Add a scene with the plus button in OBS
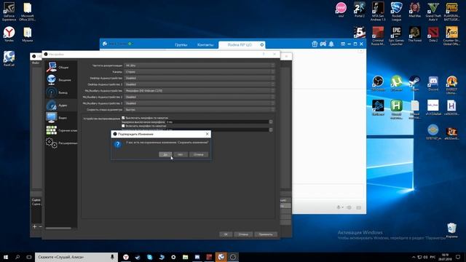Viewport: 466px width, 262px height. (x=34, y=226)
